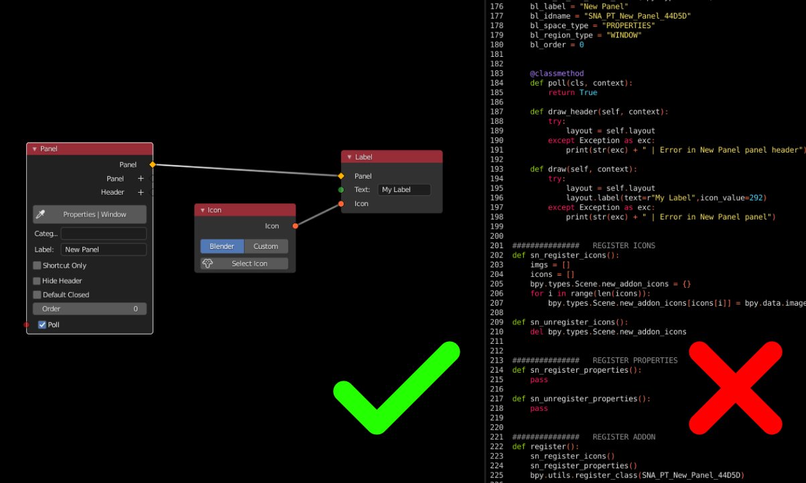Click the My Label text field
This screenshot has width=806, height=483.
tap(404, 189)
